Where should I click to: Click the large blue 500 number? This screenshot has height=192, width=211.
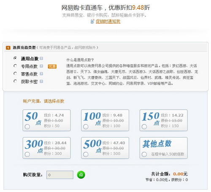[x=92, y=144]
